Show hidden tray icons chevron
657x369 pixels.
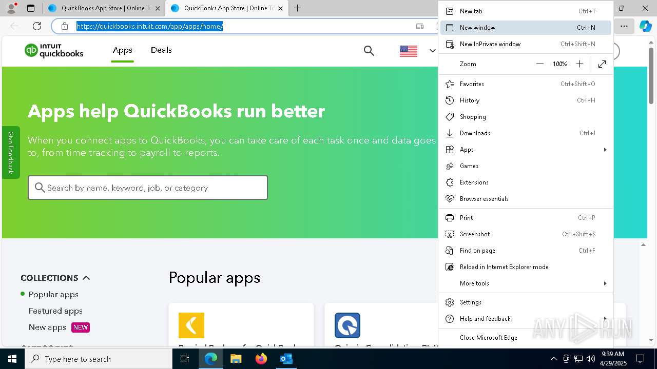[553, 359]
